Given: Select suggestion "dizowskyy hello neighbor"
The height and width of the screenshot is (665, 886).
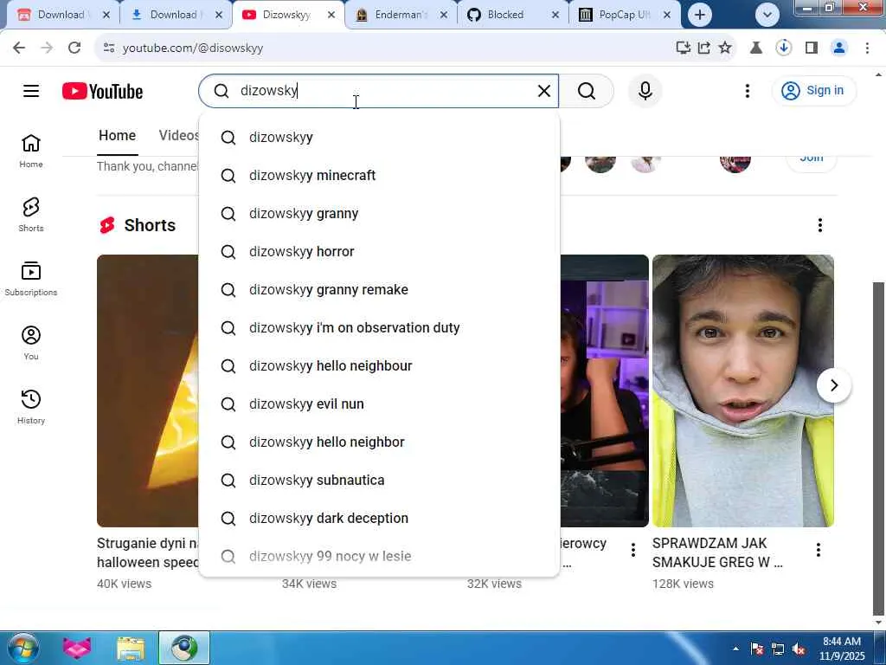Looking at the screenshot, I should click(379, 442).
